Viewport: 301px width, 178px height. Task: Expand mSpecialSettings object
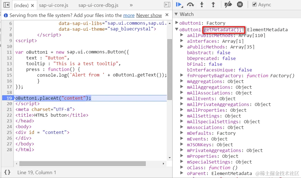[x=182, y=162]
